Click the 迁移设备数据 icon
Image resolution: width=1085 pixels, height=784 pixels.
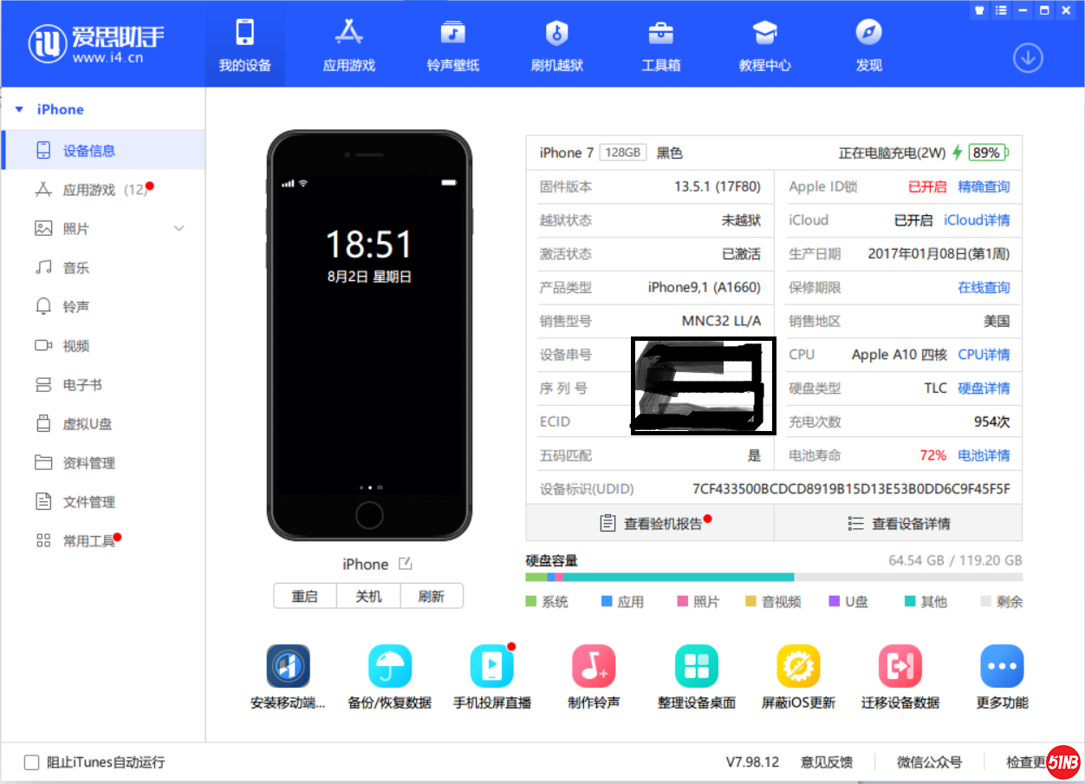pos(900,666)
